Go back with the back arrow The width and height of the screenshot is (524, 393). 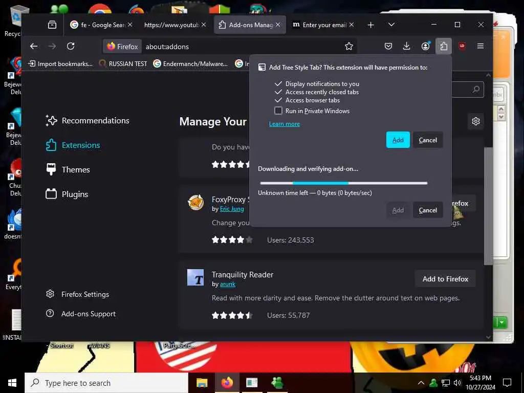(34, 46)
